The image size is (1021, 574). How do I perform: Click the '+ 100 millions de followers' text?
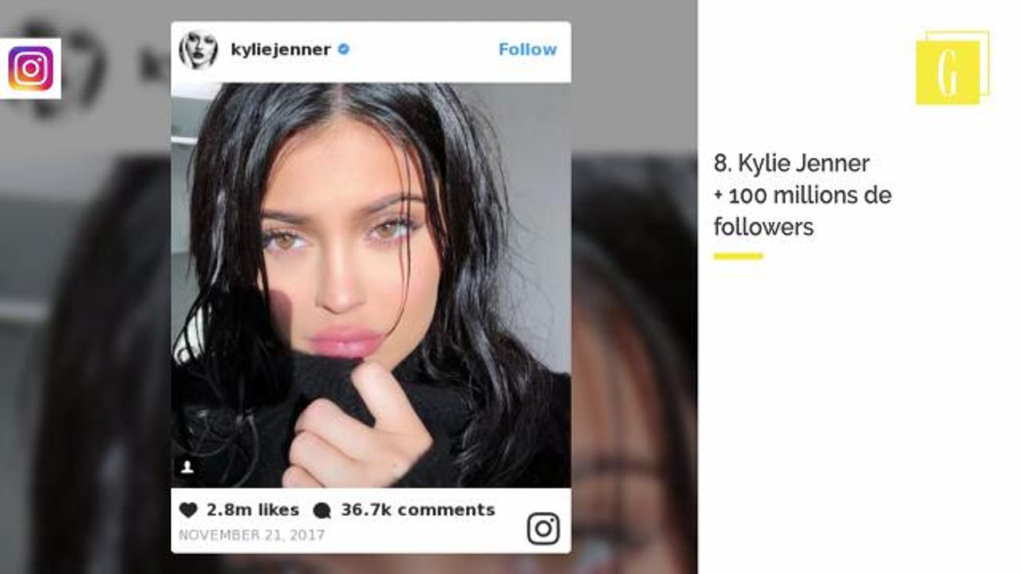tap(802, 211)
